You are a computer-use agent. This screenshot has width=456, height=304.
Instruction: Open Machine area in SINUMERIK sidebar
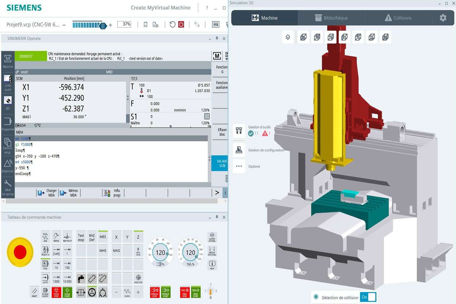click(x=8, y=61)
